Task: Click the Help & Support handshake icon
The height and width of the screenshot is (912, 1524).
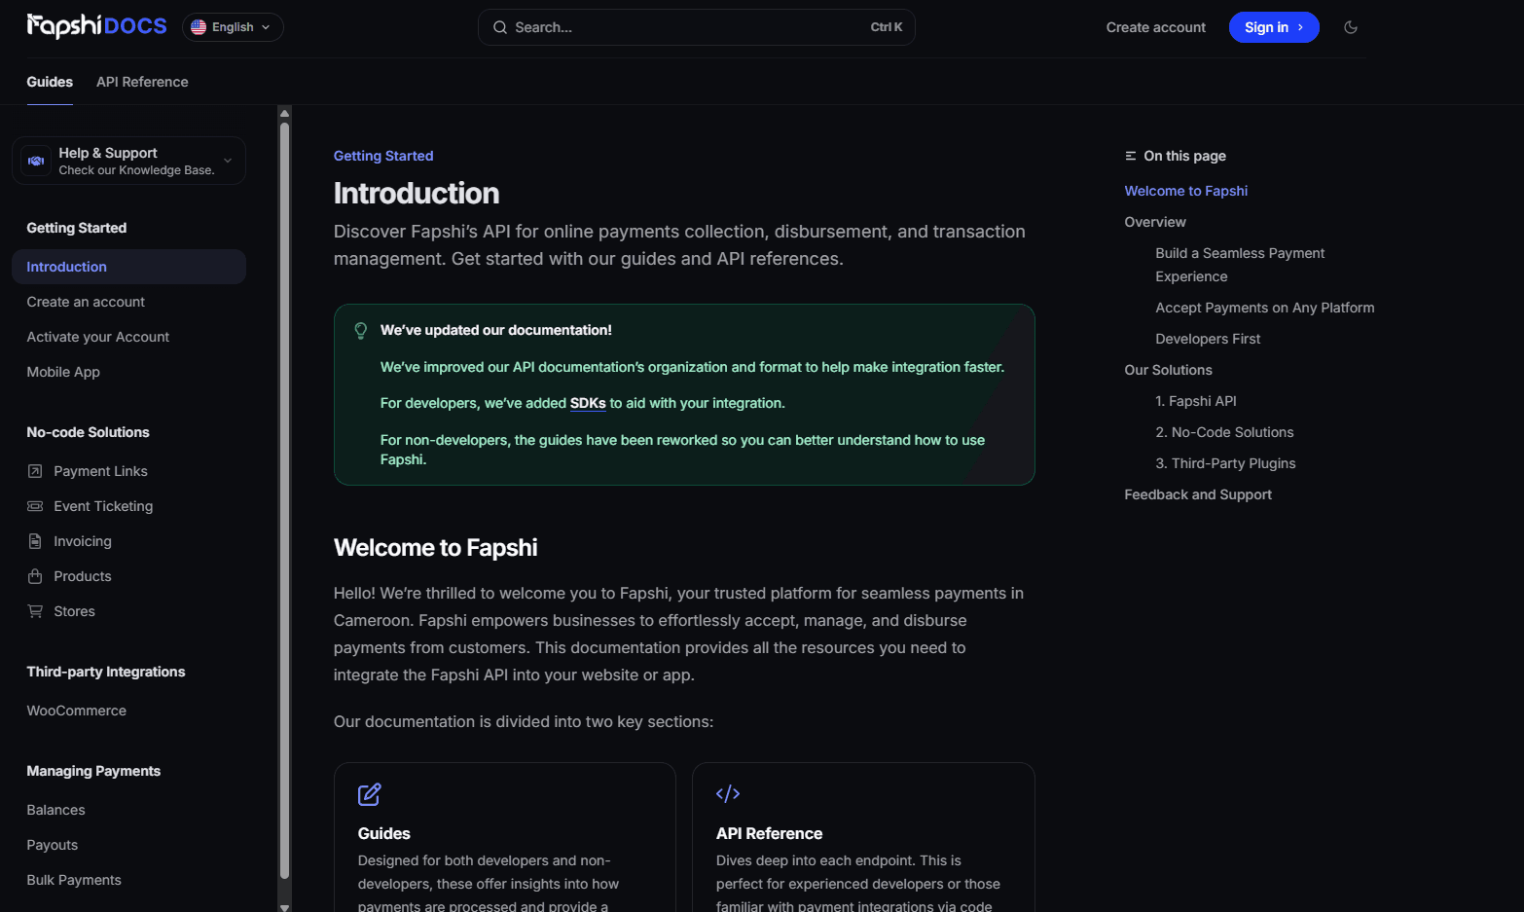Action: (x=36, y=161)
